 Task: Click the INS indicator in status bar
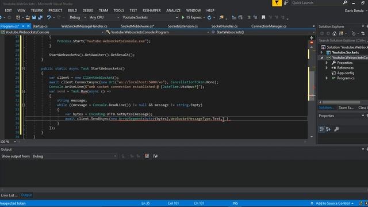pyautogui.click(x=235, y=203)
